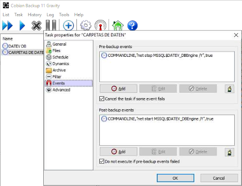This screenshot has width=242, height=186.
Task: Delete the pre-backup event
Action: (198, 88)
